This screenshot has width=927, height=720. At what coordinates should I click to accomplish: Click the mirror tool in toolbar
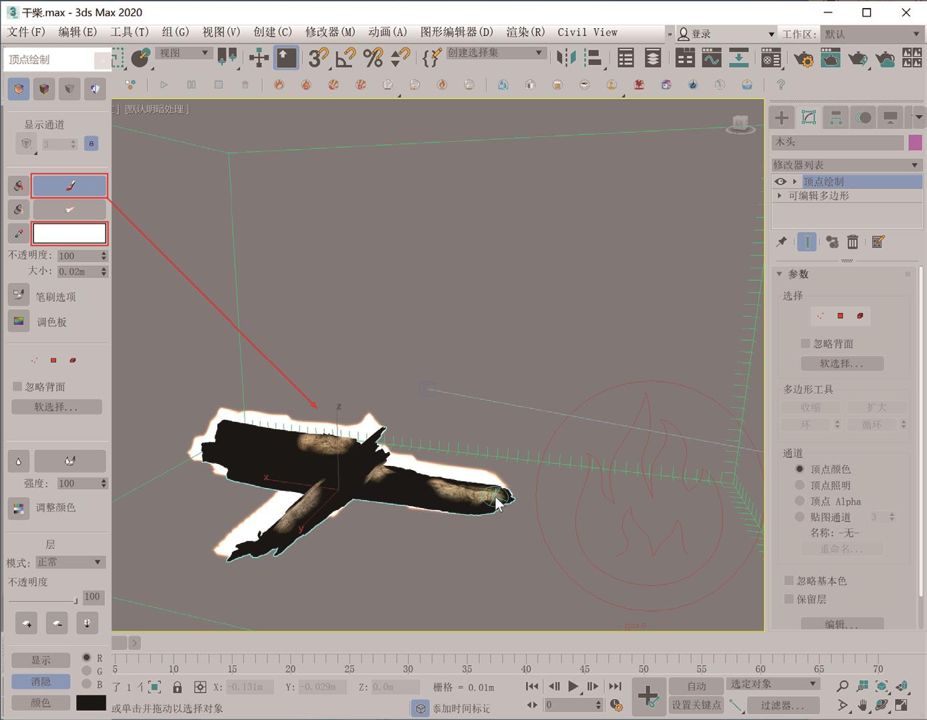pyautogui.click(x=565, y=58)
